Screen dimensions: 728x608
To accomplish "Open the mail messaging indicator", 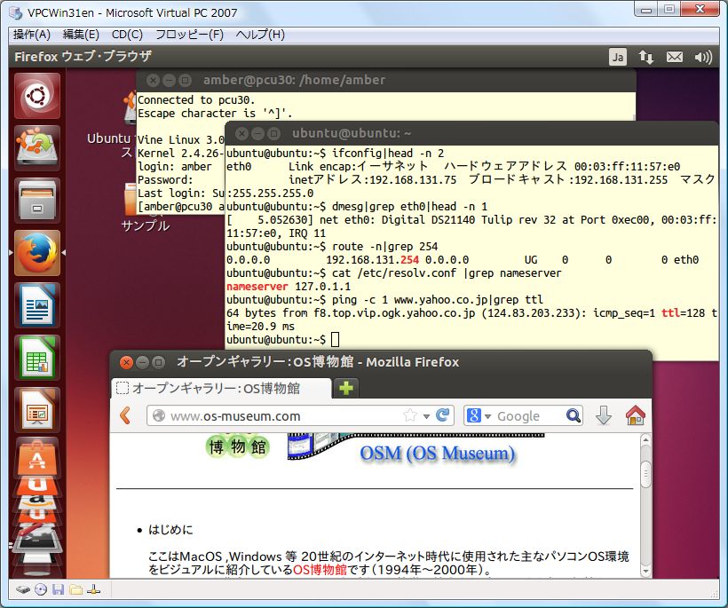I will [675, 57].
